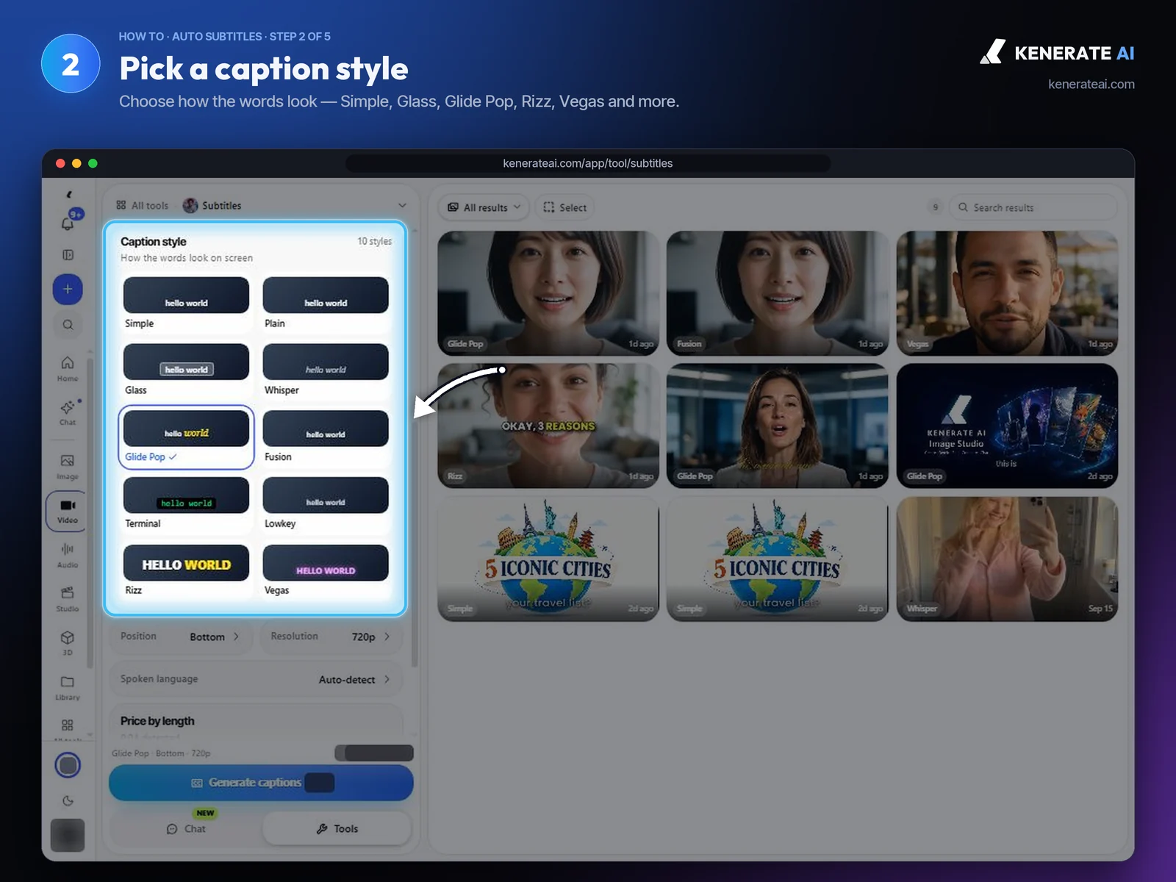Screen dimensions: 1176x882
Task: Choose the Lowkey caption style
Action: pyautogui.click(x=326, y=504)
